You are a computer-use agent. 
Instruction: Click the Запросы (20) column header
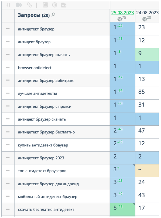coord(34,15)
